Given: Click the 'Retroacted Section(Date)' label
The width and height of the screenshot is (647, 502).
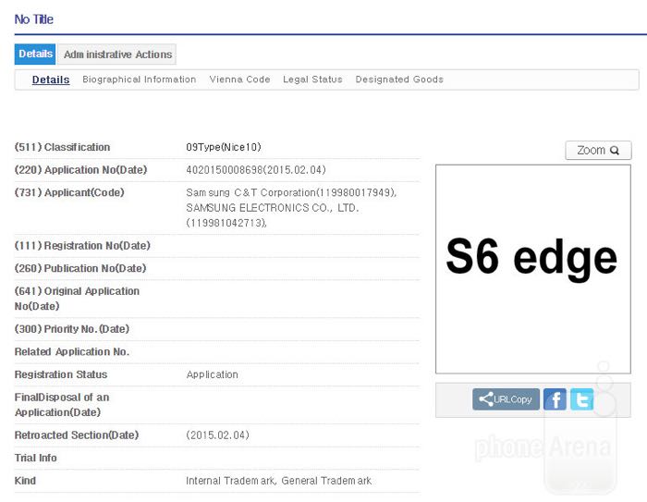Looking at the screenshot, I should click(77, 435).
